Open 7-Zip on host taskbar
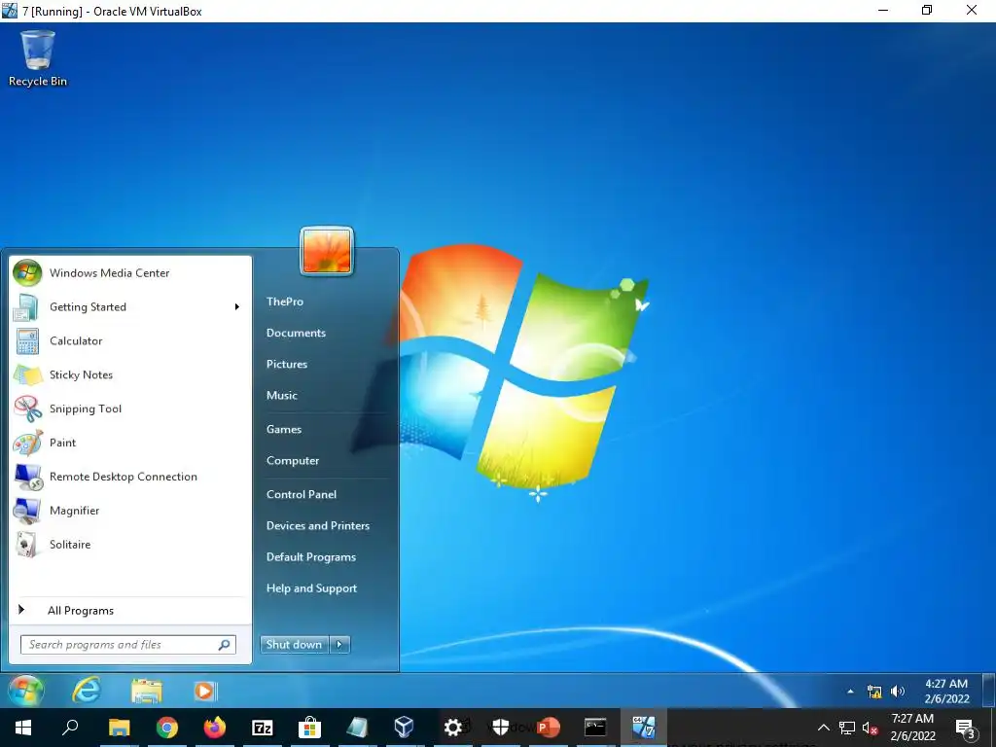The height and width of the screenshot is (747, 996). pos(263,728)
